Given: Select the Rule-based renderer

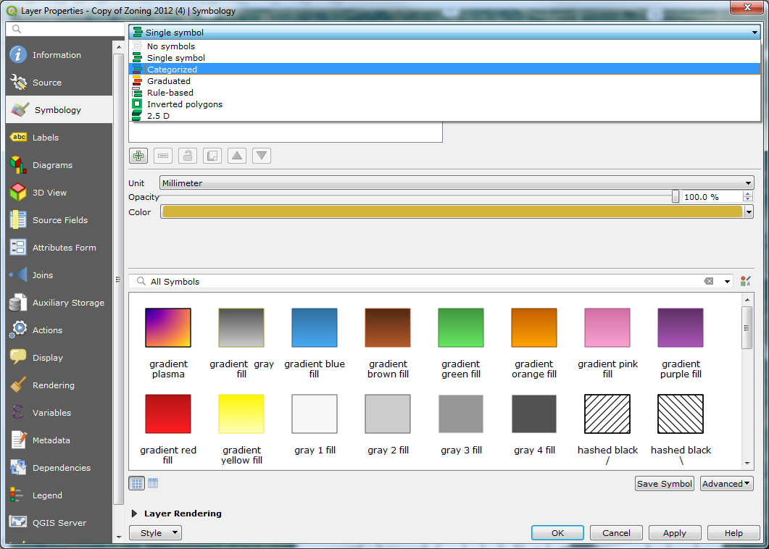Looking at the screenshot, I should click(444, 93).
